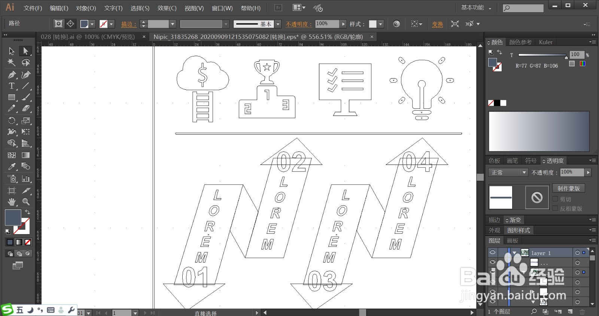Image resolution: width=599 pixels, height=316 pixels.
Task: Switch to the 色板 (Swatches) tab
Action: coord(494,160)
